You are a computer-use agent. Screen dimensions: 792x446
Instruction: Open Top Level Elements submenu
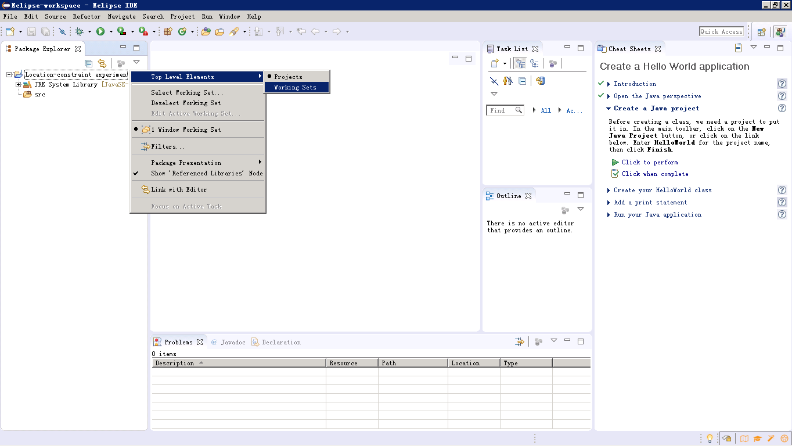click(x=198, y=77)
